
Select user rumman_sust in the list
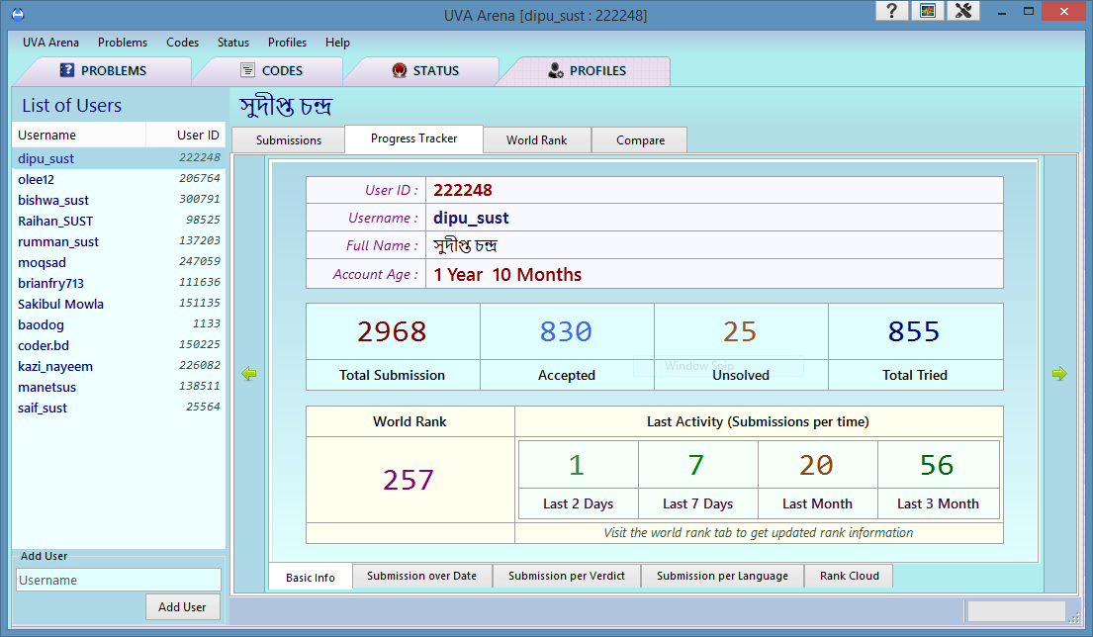coord(119,241)
